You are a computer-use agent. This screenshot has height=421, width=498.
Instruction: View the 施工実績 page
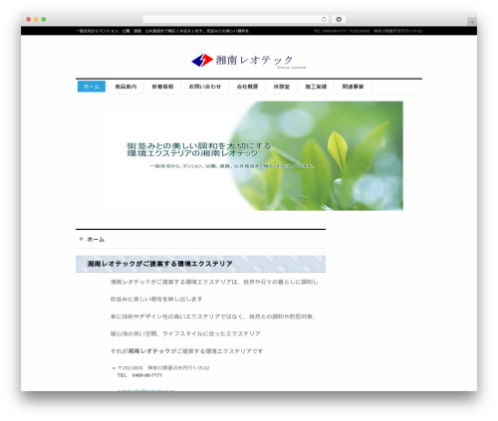(x=316, y=87)
